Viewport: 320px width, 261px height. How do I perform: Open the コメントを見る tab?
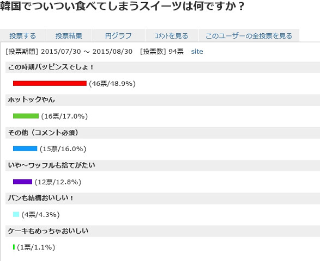point(172,36)
